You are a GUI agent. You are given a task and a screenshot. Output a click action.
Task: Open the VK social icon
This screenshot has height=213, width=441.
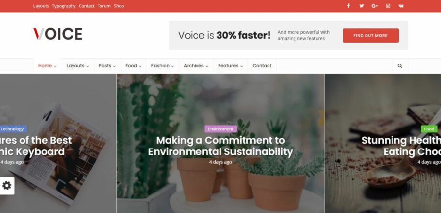[x=401, y=6]
